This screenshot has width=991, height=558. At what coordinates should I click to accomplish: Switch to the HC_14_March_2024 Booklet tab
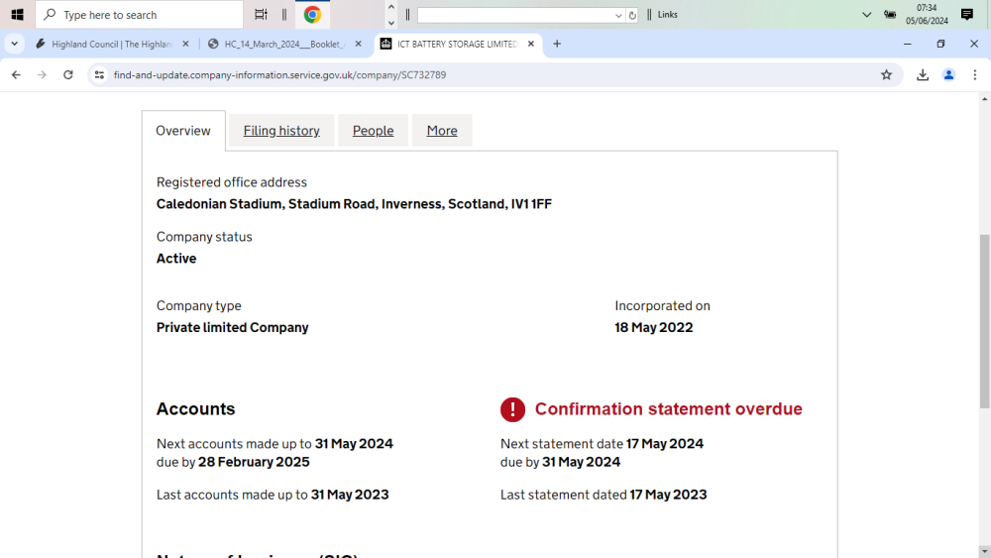click(284, 45)
